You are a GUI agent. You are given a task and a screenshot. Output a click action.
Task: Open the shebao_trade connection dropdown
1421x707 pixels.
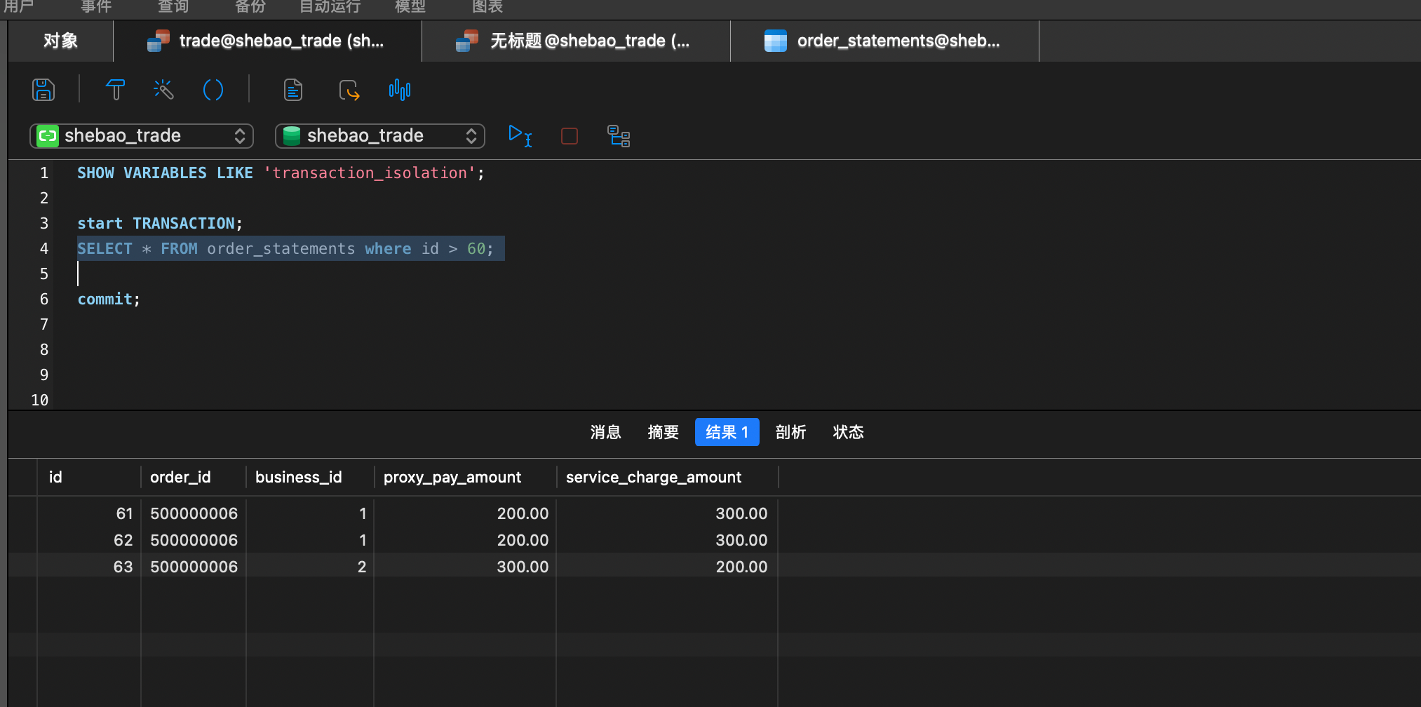tap(142, 135)
